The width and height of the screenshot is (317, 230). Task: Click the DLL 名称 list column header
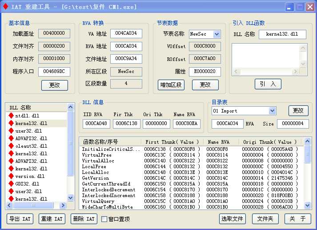coord(36,107)
